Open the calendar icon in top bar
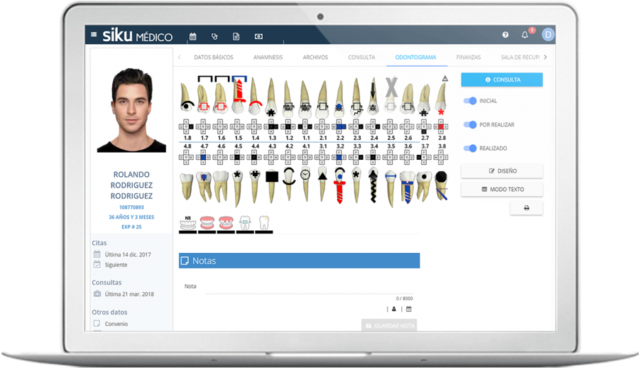639x368 pixels. click(192, 37)
